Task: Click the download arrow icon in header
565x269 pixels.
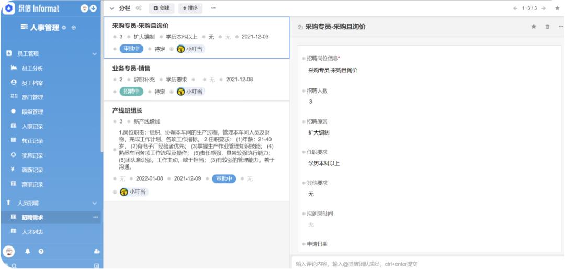Action: (x=93, y=8)
